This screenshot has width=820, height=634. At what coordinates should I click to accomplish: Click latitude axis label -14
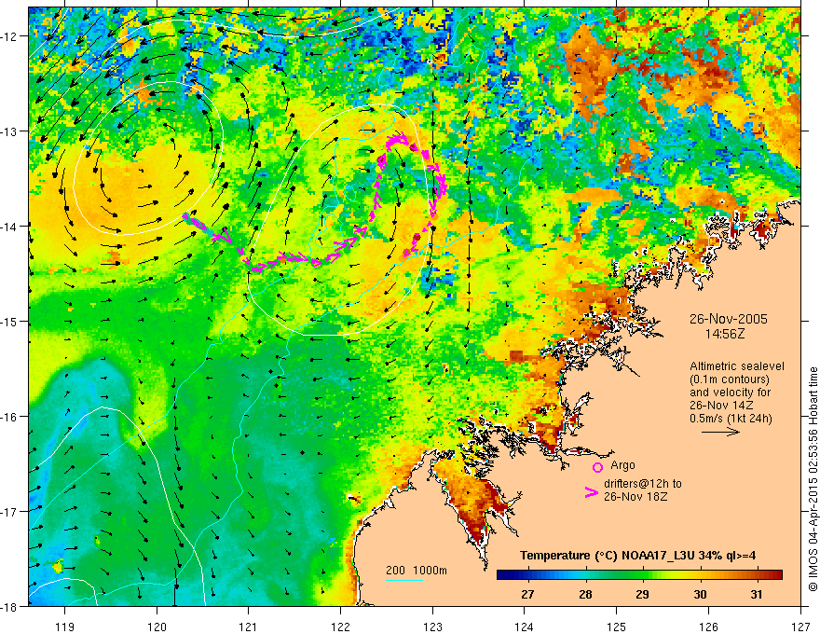tap(10, 227)
